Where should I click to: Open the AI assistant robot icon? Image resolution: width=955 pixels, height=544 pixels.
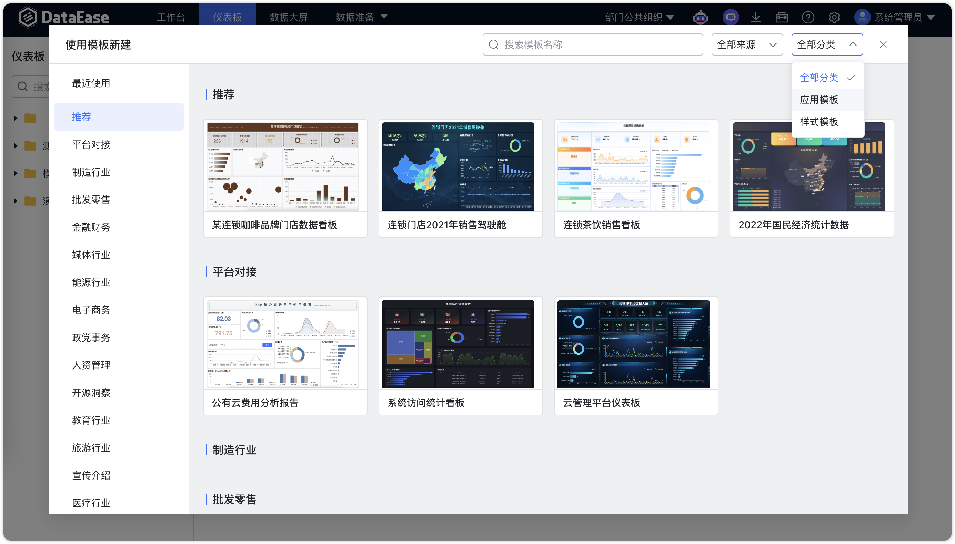700,17
